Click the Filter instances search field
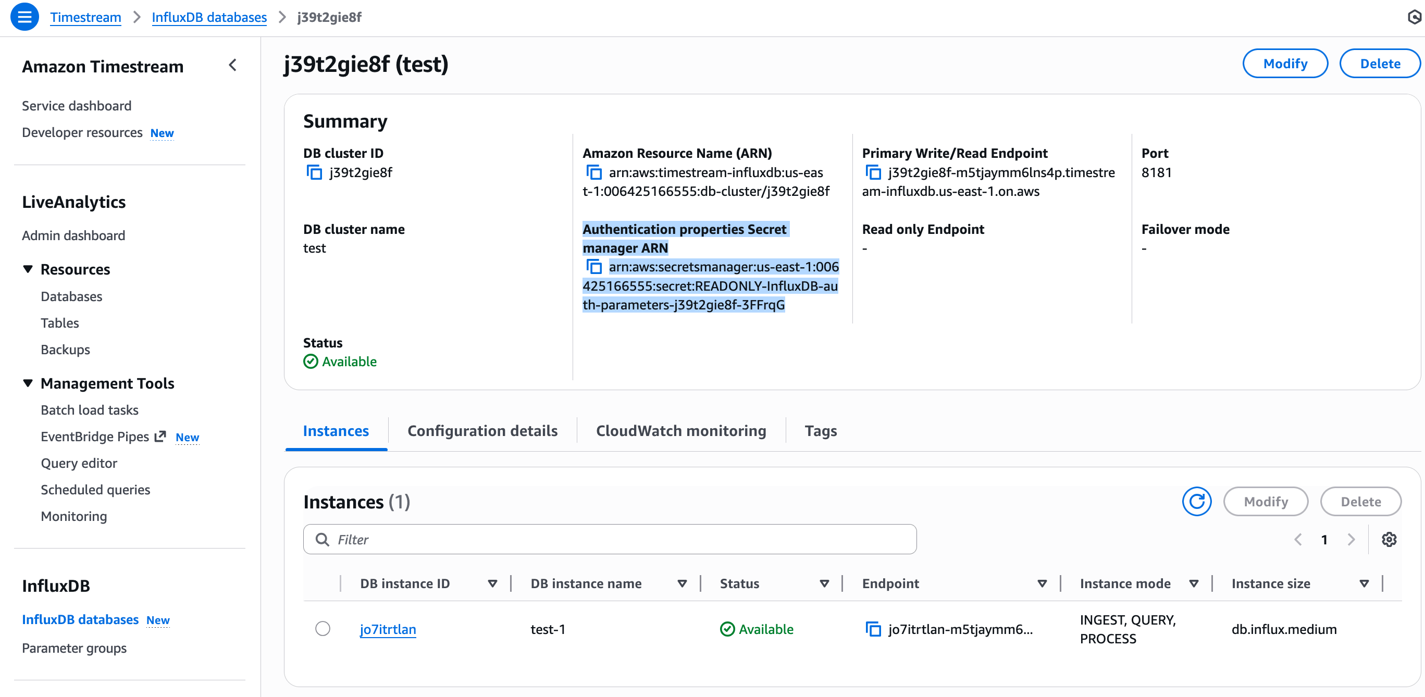1425x697 pixels. 610,539
